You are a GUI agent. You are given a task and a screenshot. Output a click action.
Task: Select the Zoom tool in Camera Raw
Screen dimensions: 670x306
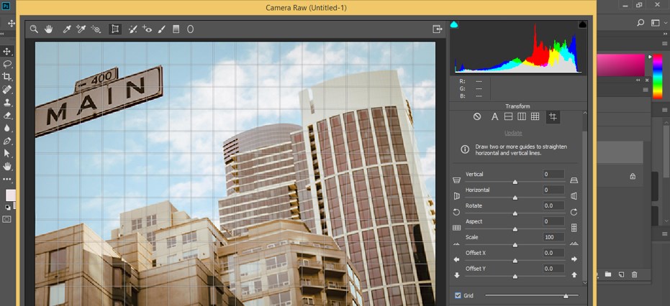[34, 29]
